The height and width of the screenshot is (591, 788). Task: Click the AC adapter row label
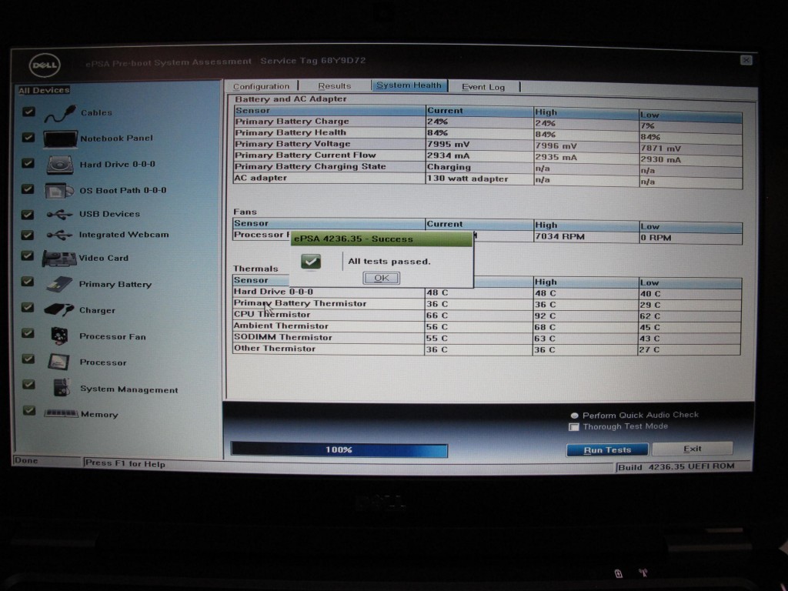pos(260,178)
